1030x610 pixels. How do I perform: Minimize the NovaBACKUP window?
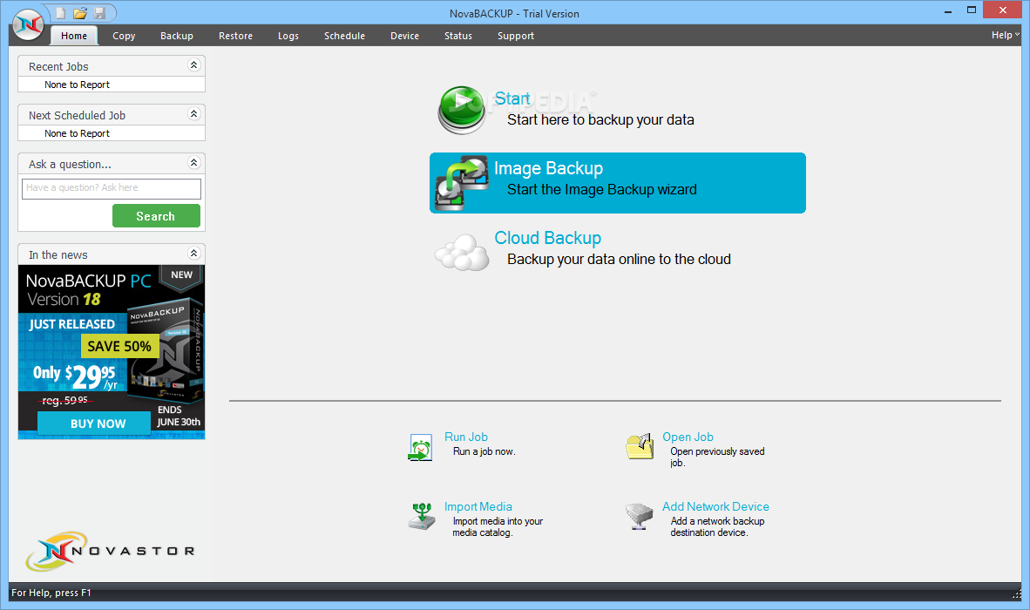point(949,11)
